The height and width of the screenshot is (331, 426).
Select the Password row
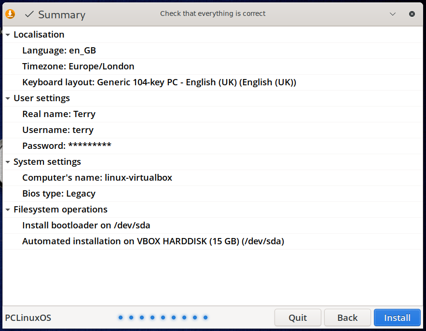[213, 146]
